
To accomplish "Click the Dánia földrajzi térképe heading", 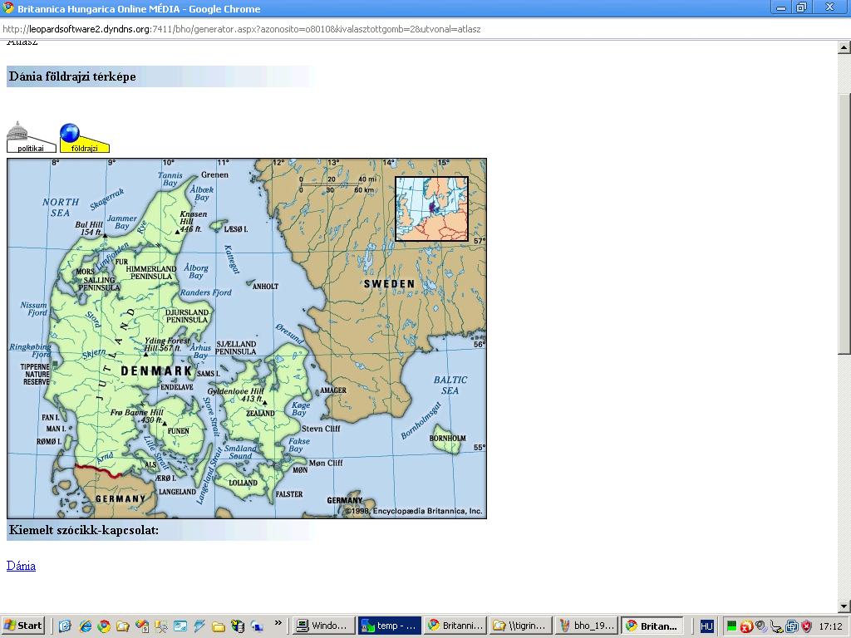I will pos(73,76).
